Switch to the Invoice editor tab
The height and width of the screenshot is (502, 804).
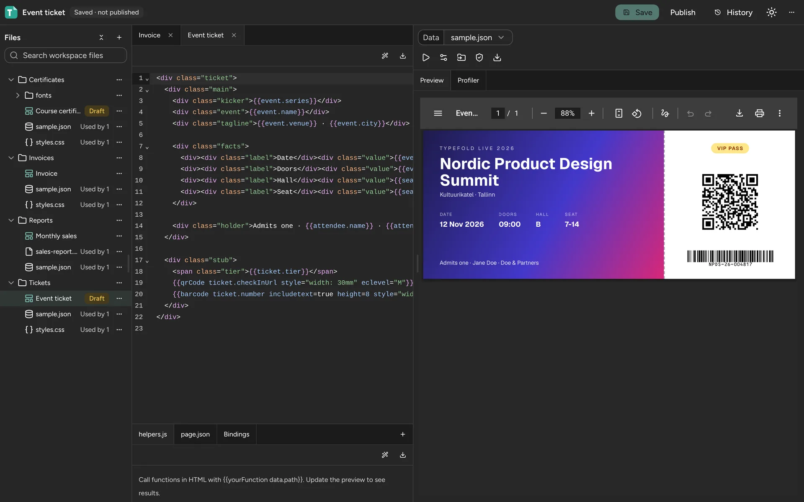pos(149,35)
